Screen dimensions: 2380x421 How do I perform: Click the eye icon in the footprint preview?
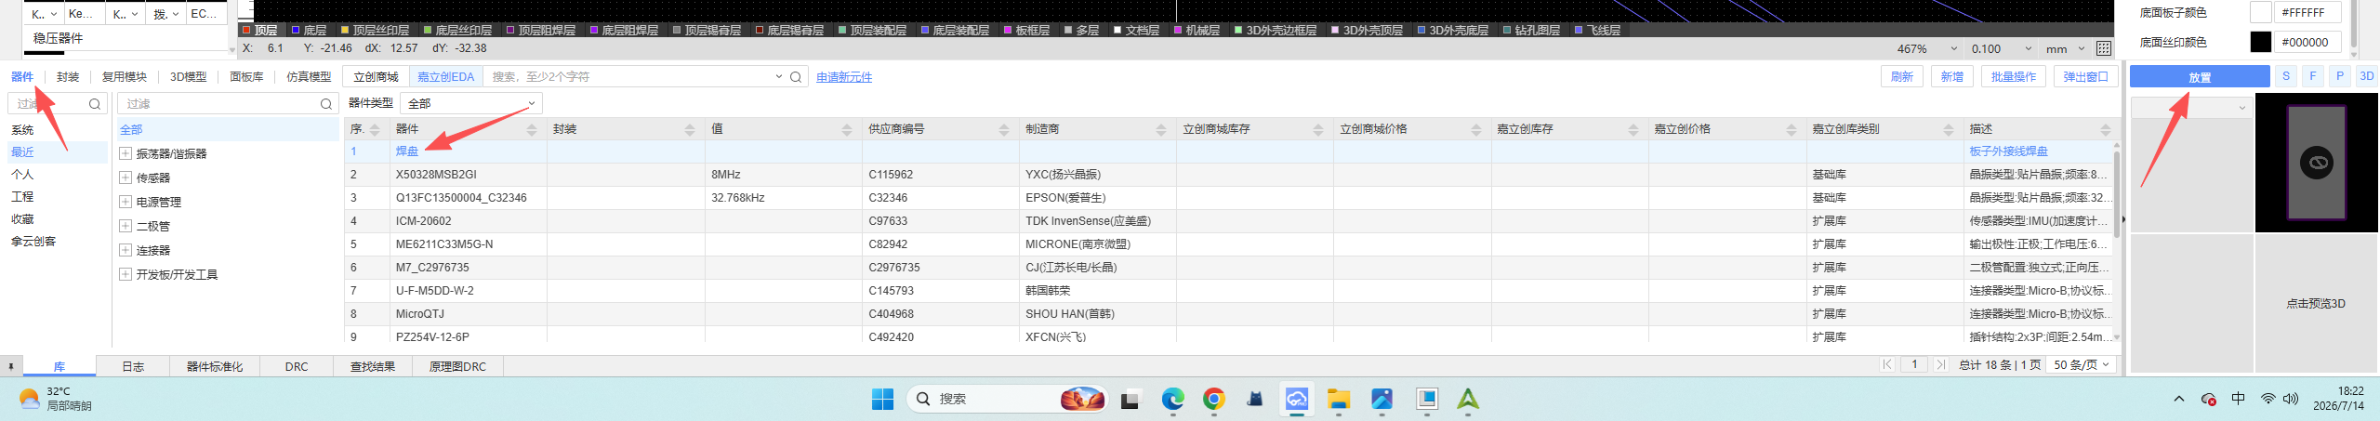click(2316, 164)
